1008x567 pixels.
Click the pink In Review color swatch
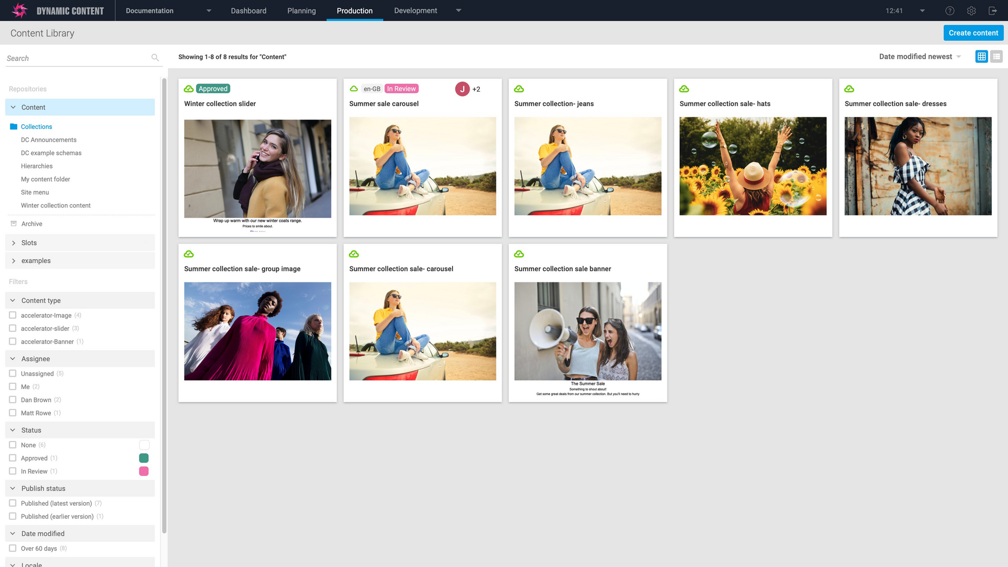pyautogui.click(x=144, y=471)
